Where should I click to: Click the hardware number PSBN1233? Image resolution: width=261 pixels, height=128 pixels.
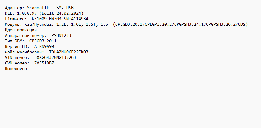pyautogui.click(x=61, y=35)
